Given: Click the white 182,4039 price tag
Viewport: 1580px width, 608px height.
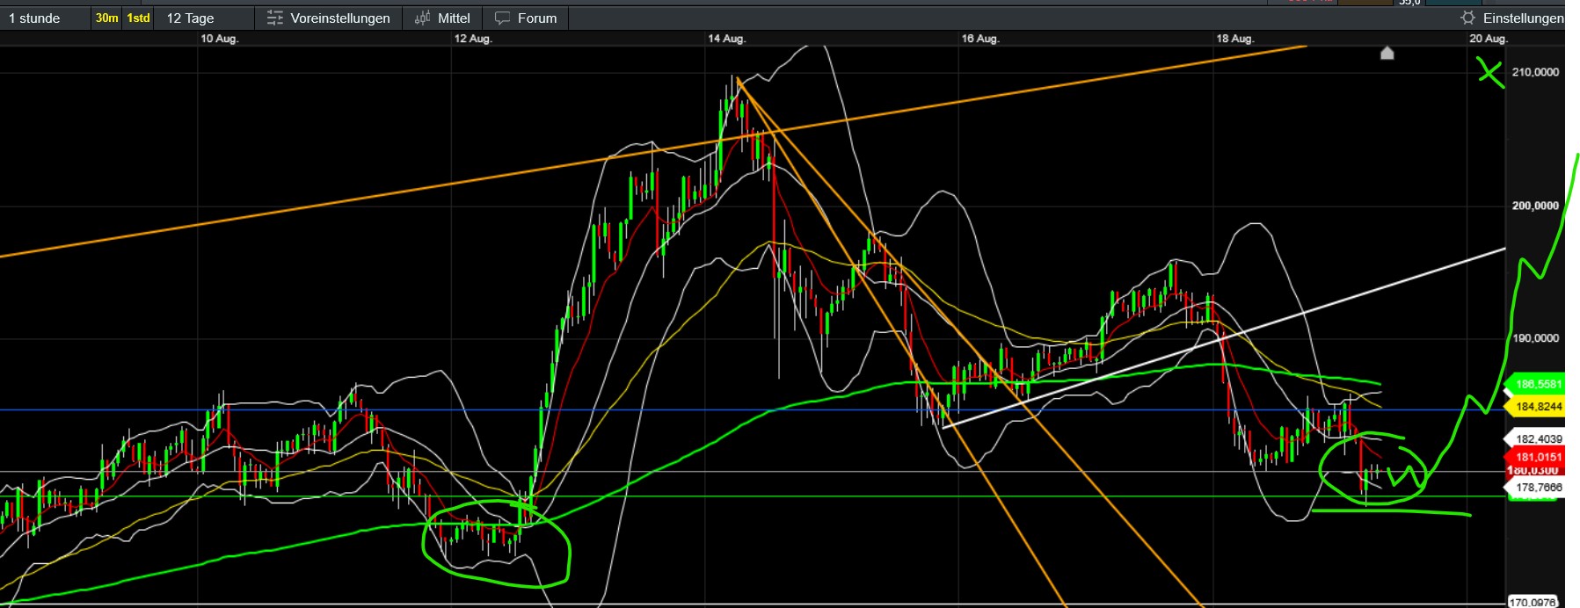Looking at the screenshot, I should pyautogui.click(x=1537, y=438).
